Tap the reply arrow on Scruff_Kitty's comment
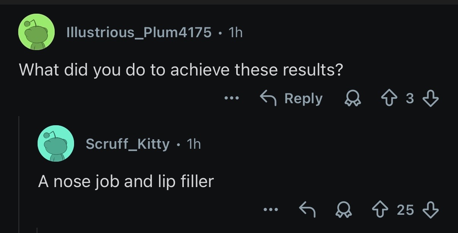 (x=308, y=209)
